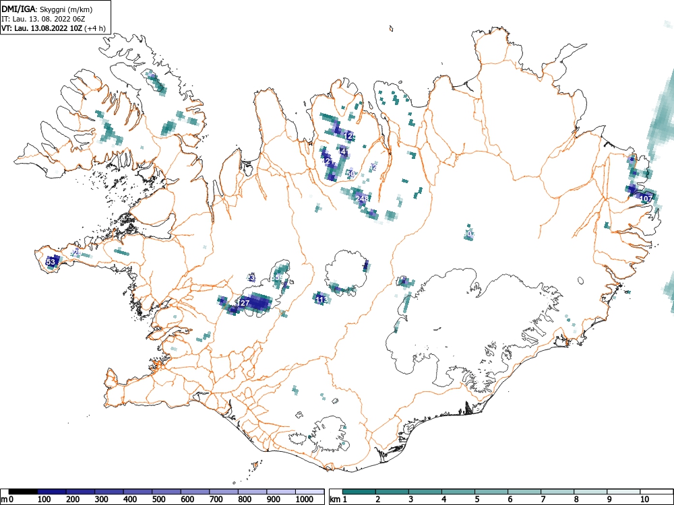Viewport: 674px width, 505px height.
Task: Click the 6–7 km teal legend swatch
Action: click(524, 492)
